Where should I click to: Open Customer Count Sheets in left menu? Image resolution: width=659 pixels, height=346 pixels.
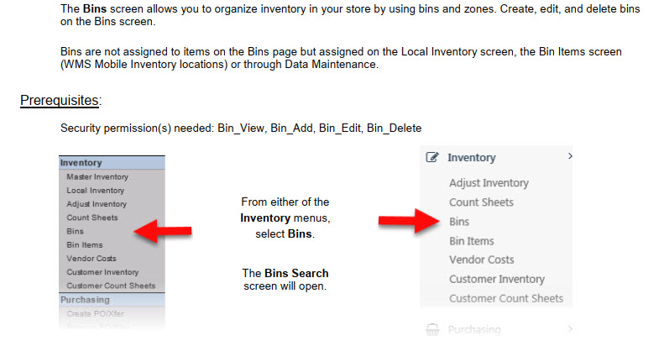pos(111,286)
